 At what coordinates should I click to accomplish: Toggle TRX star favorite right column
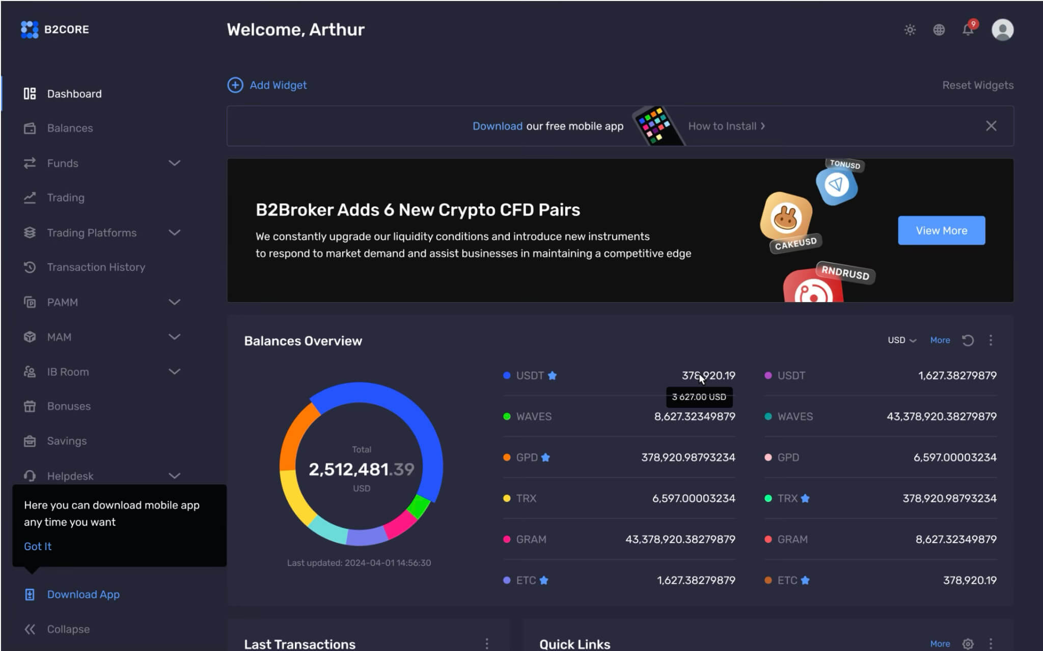(809, 497)
